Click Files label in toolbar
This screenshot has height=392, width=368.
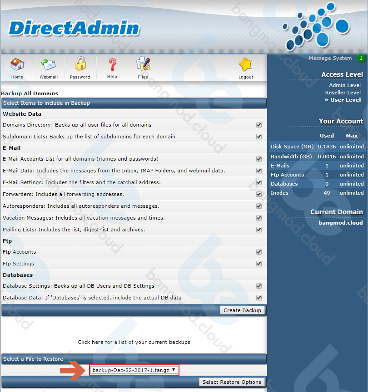143,77
